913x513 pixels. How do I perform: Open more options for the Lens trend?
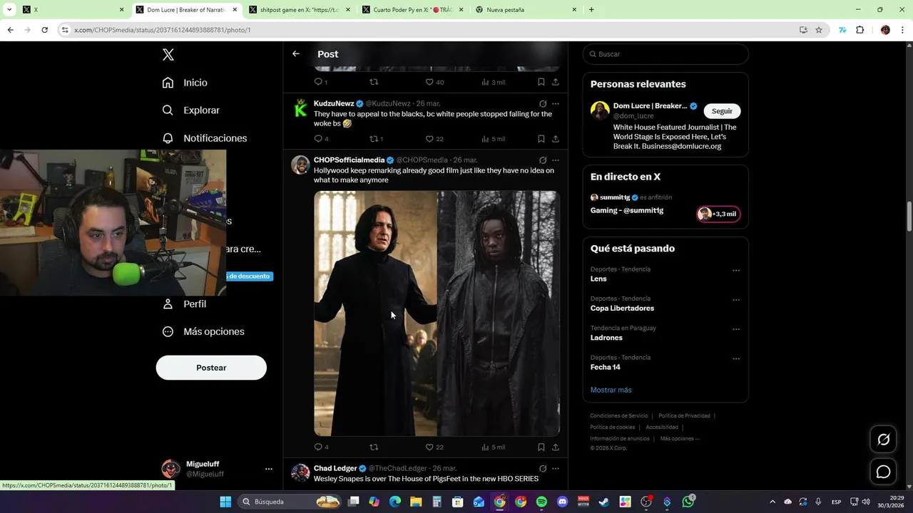coord(736,271)
